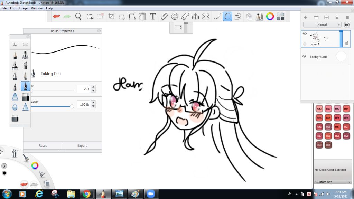Open the Draw Styles shapes tool
354x199 pixels.
[238, 17]
